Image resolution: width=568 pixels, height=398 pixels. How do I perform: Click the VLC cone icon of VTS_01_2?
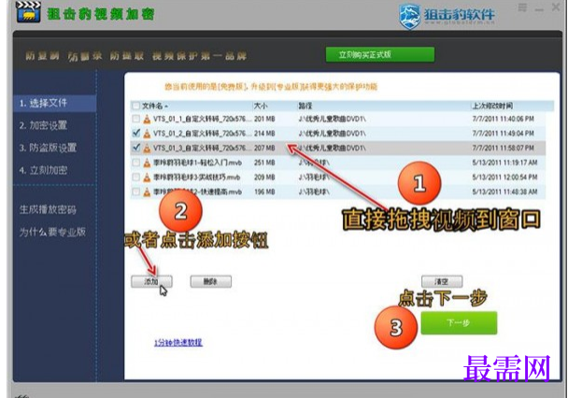(x=147, y=134)
